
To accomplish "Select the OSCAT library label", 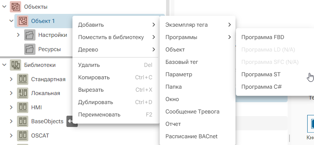I will [40, 136].
